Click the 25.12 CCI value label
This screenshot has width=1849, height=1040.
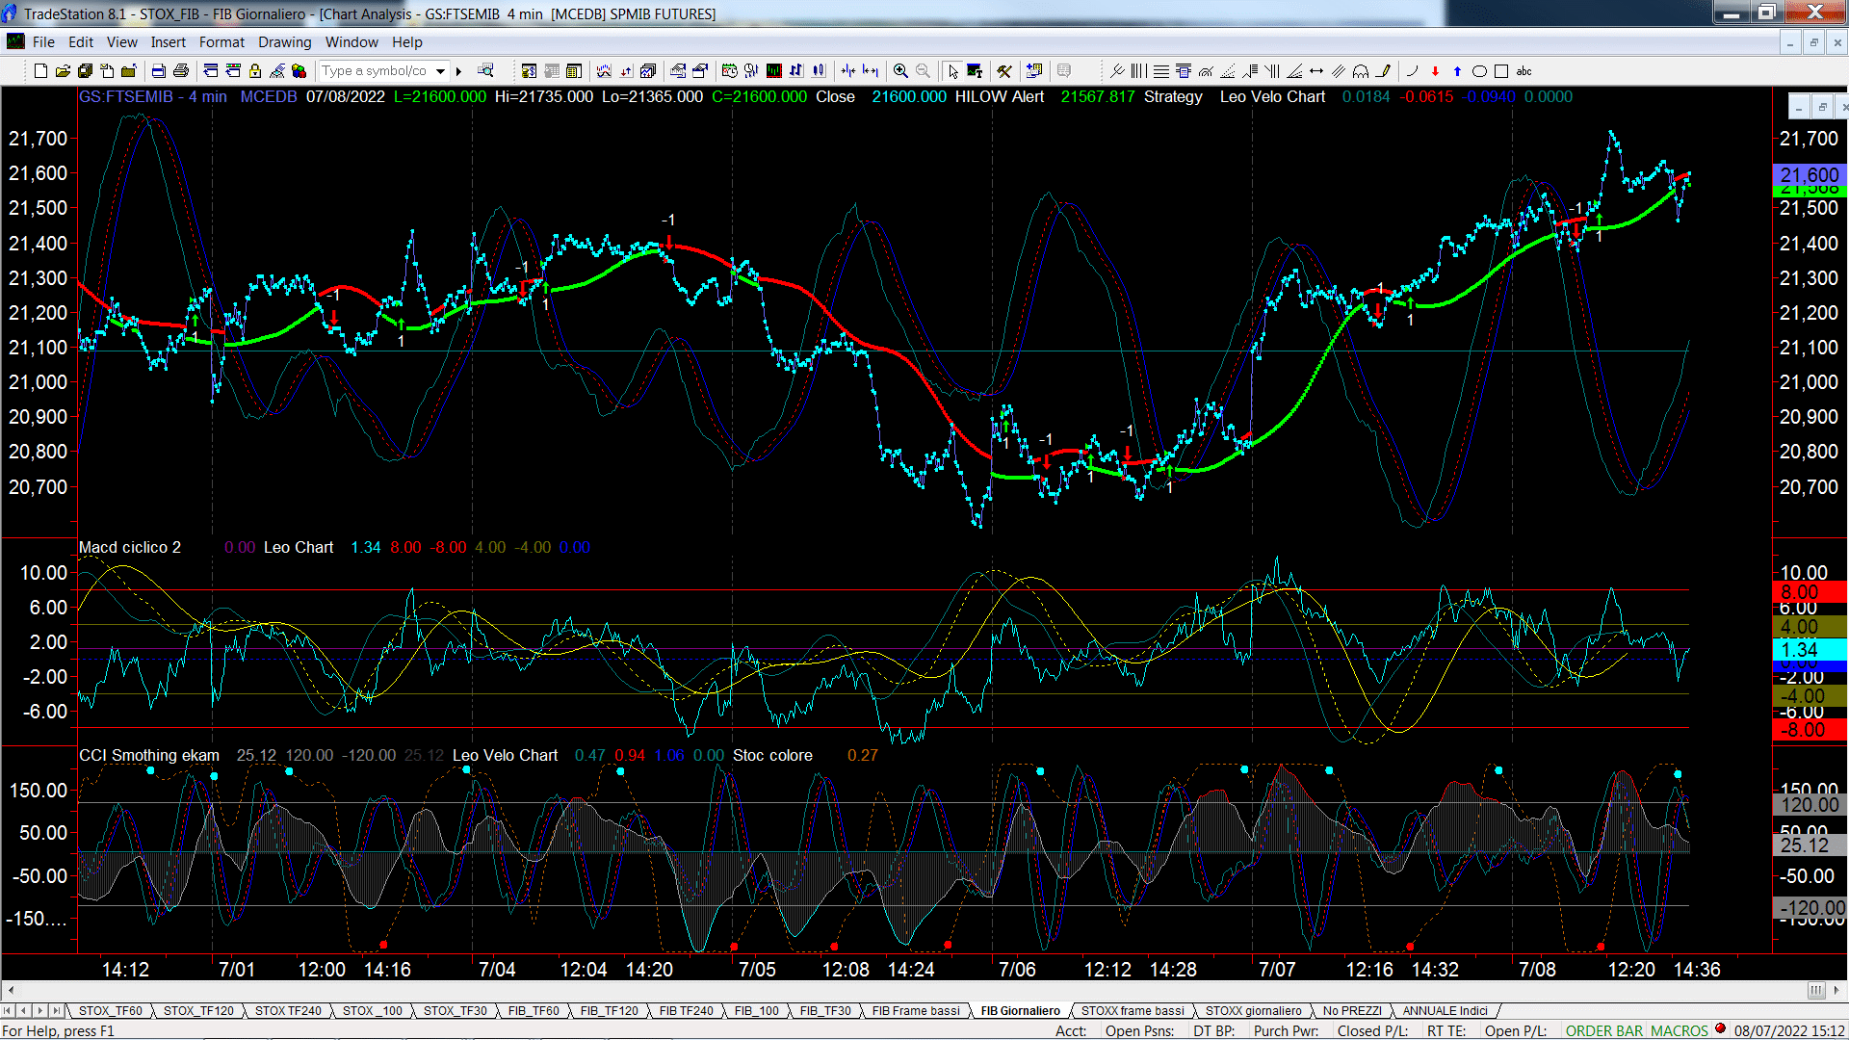coord(1810,845)
